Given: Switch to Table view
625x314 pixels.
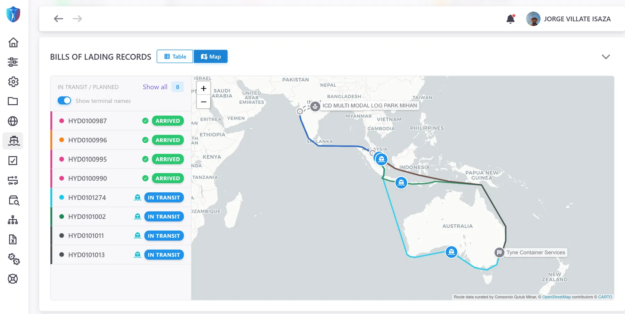Looking at the screenshot, I should click(x=175, y=56).
